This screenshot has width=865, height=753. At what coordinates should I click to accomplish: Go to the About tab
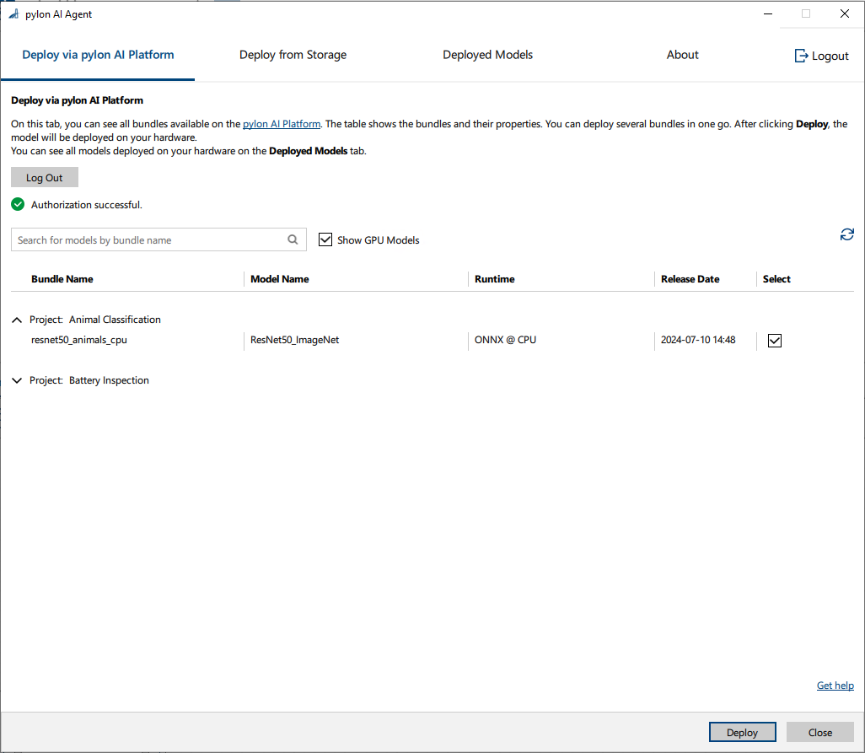682,55
